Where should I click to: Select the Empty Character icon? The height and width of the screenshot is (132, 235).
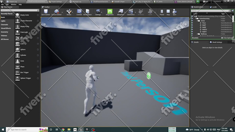(17, 21)
